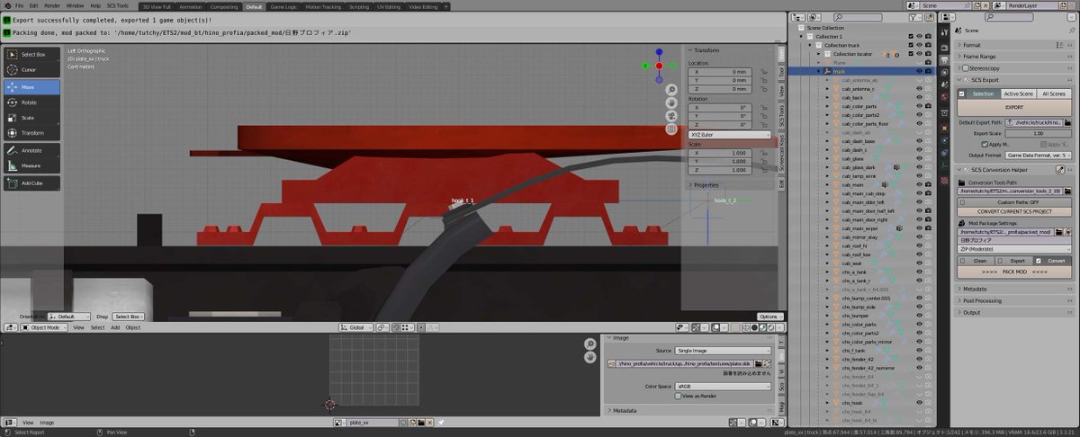
Task: Open the ZIP (Moderate) compression dropdown
Action: click(x=1014, y=249)
